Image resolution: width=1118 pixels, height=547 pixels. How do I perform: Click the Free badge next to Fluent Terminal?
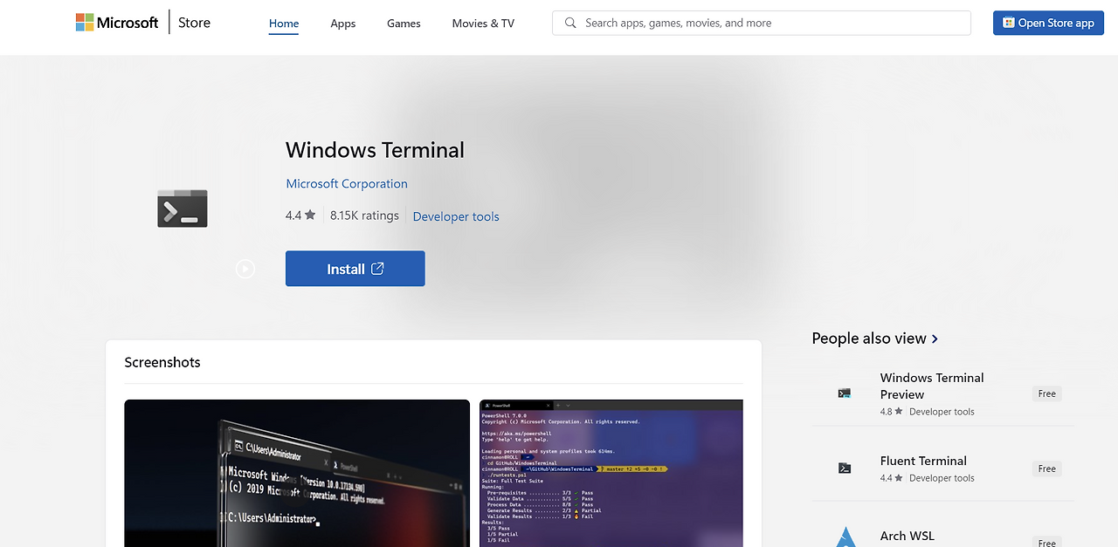(1046, 468)
